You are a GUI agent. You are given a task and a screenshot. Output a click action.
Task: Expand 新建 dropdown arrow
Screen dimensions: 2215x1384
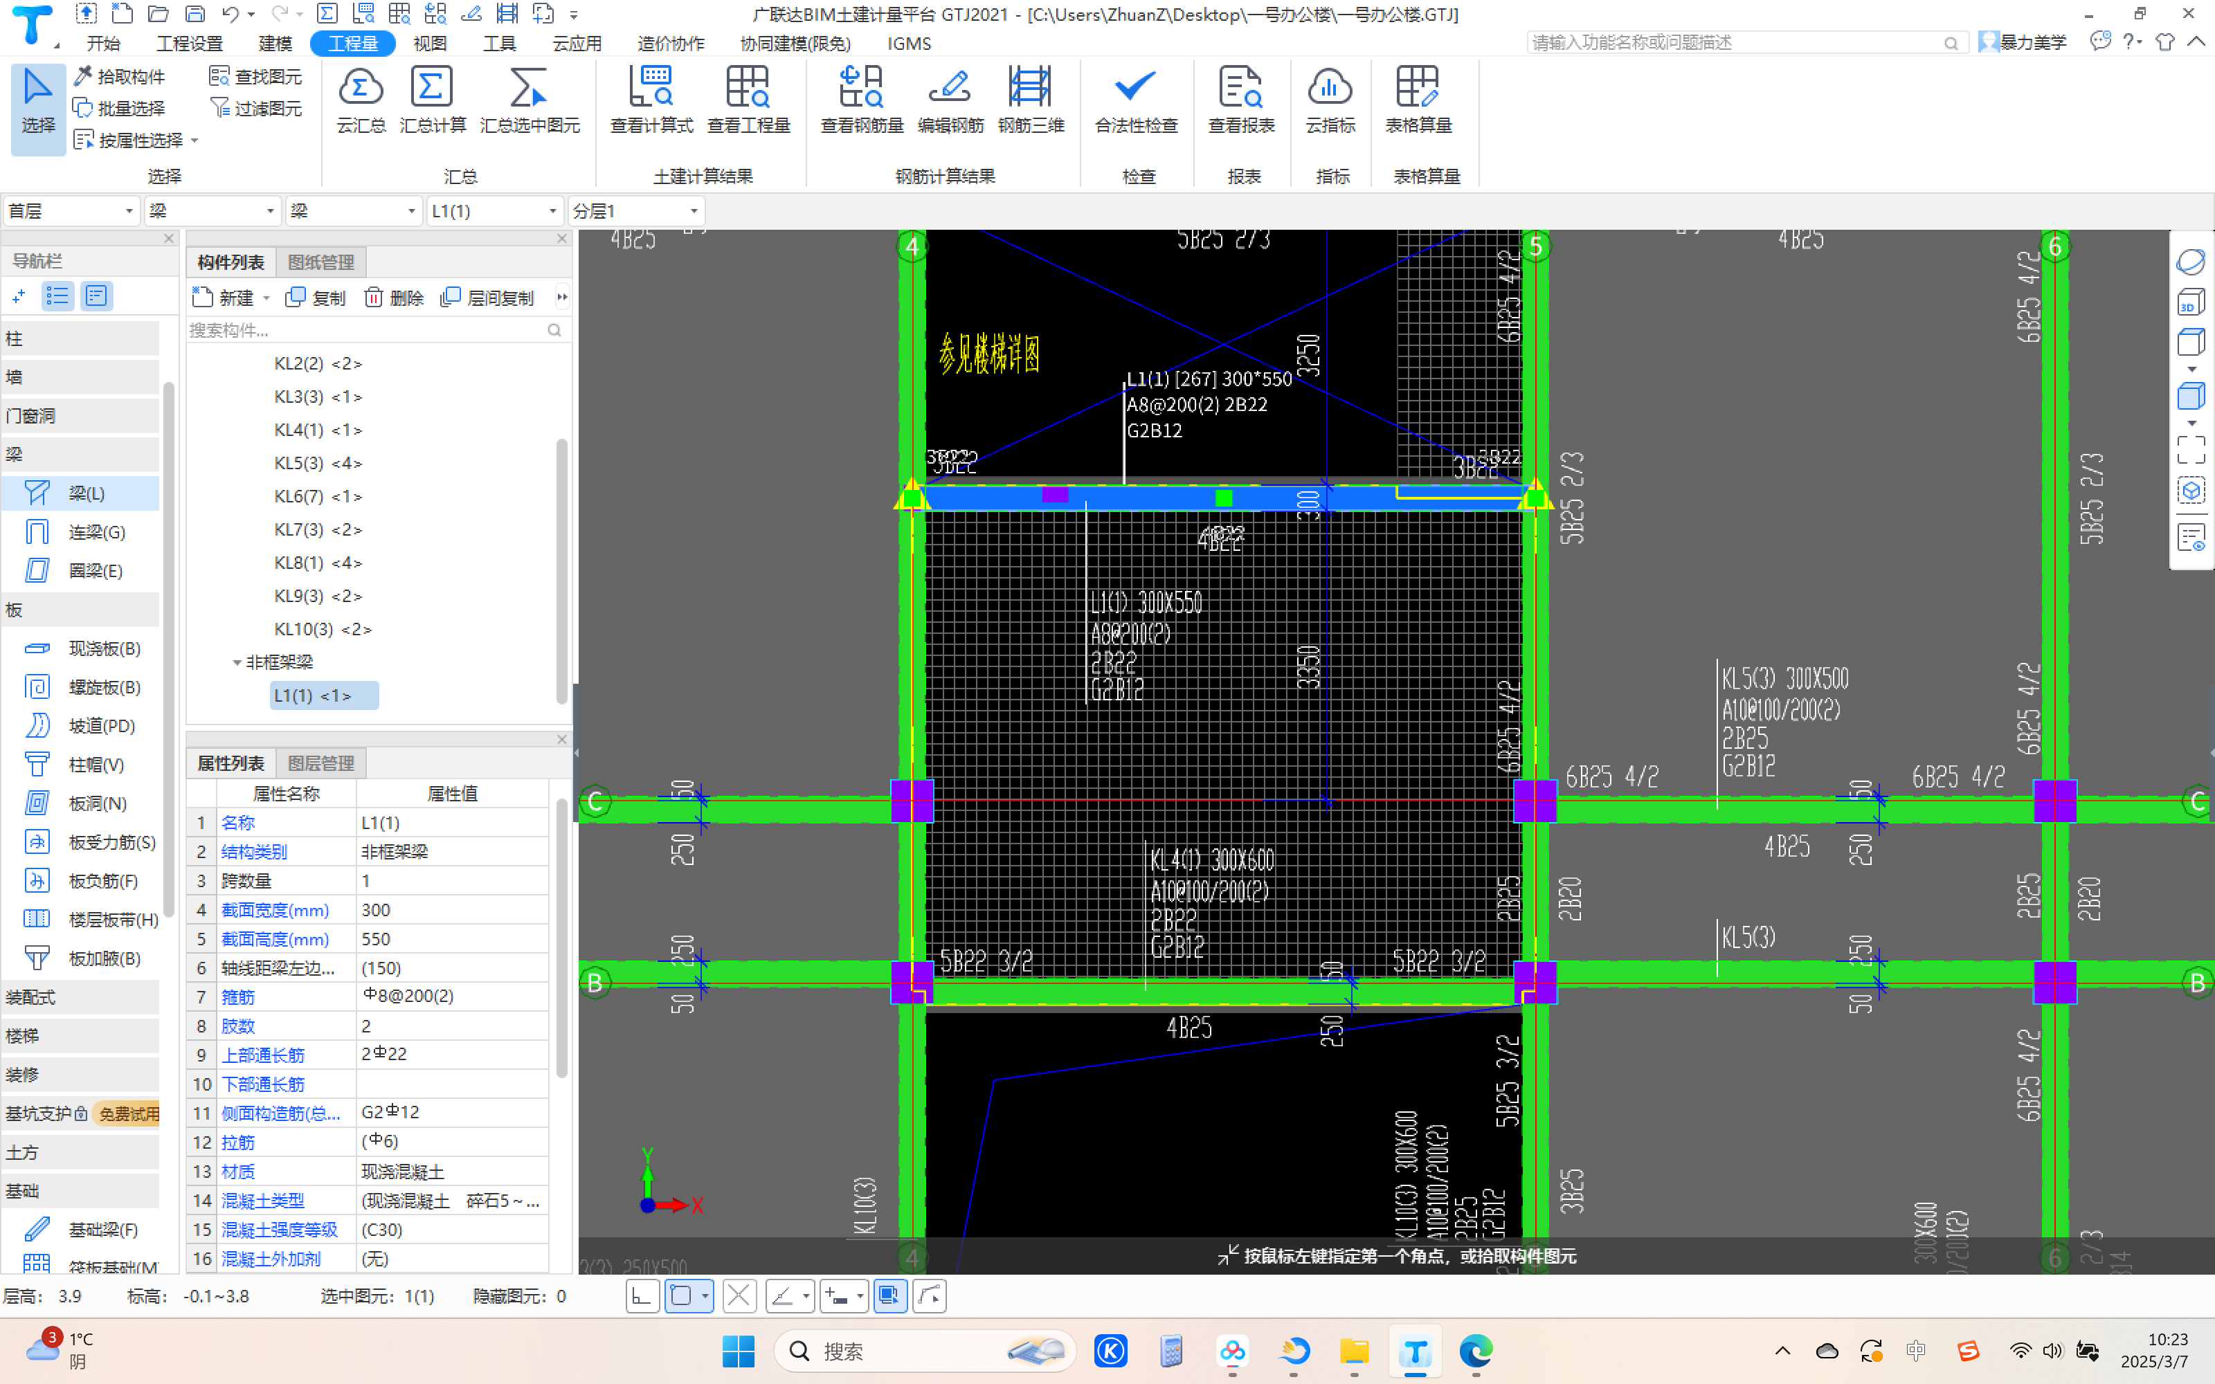pyautogui.click(x=266, y=298)
